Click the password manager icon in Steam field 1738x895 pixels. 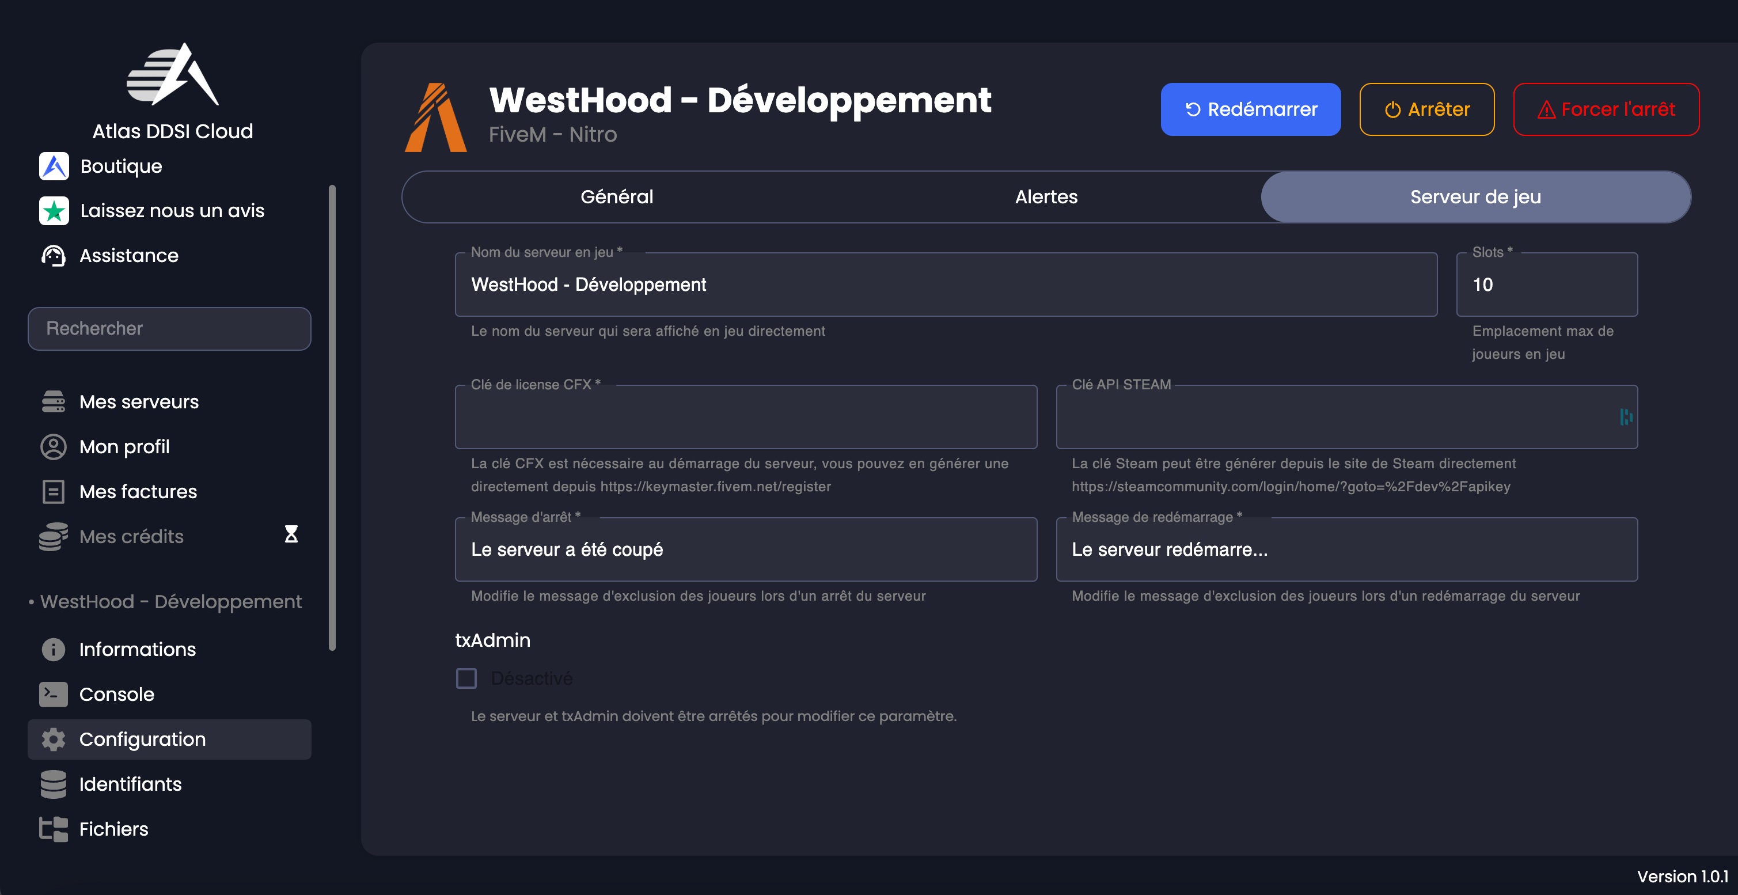click(1626, 416)
